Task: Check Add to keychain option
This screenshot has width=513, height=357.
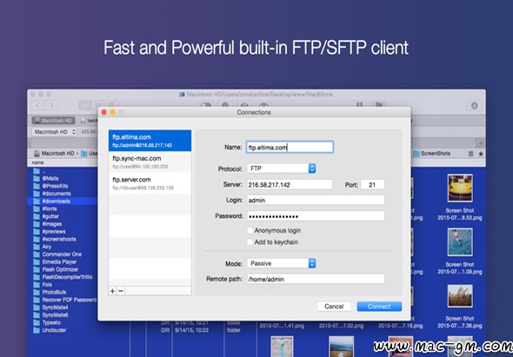Action: (x=250, y=242)
